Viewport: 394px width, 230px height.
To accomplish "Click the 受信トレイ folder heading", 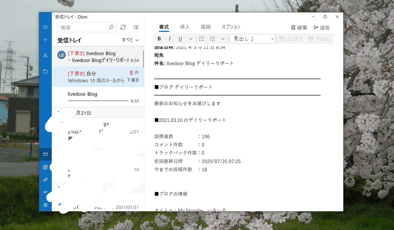I will pos(70,40).
